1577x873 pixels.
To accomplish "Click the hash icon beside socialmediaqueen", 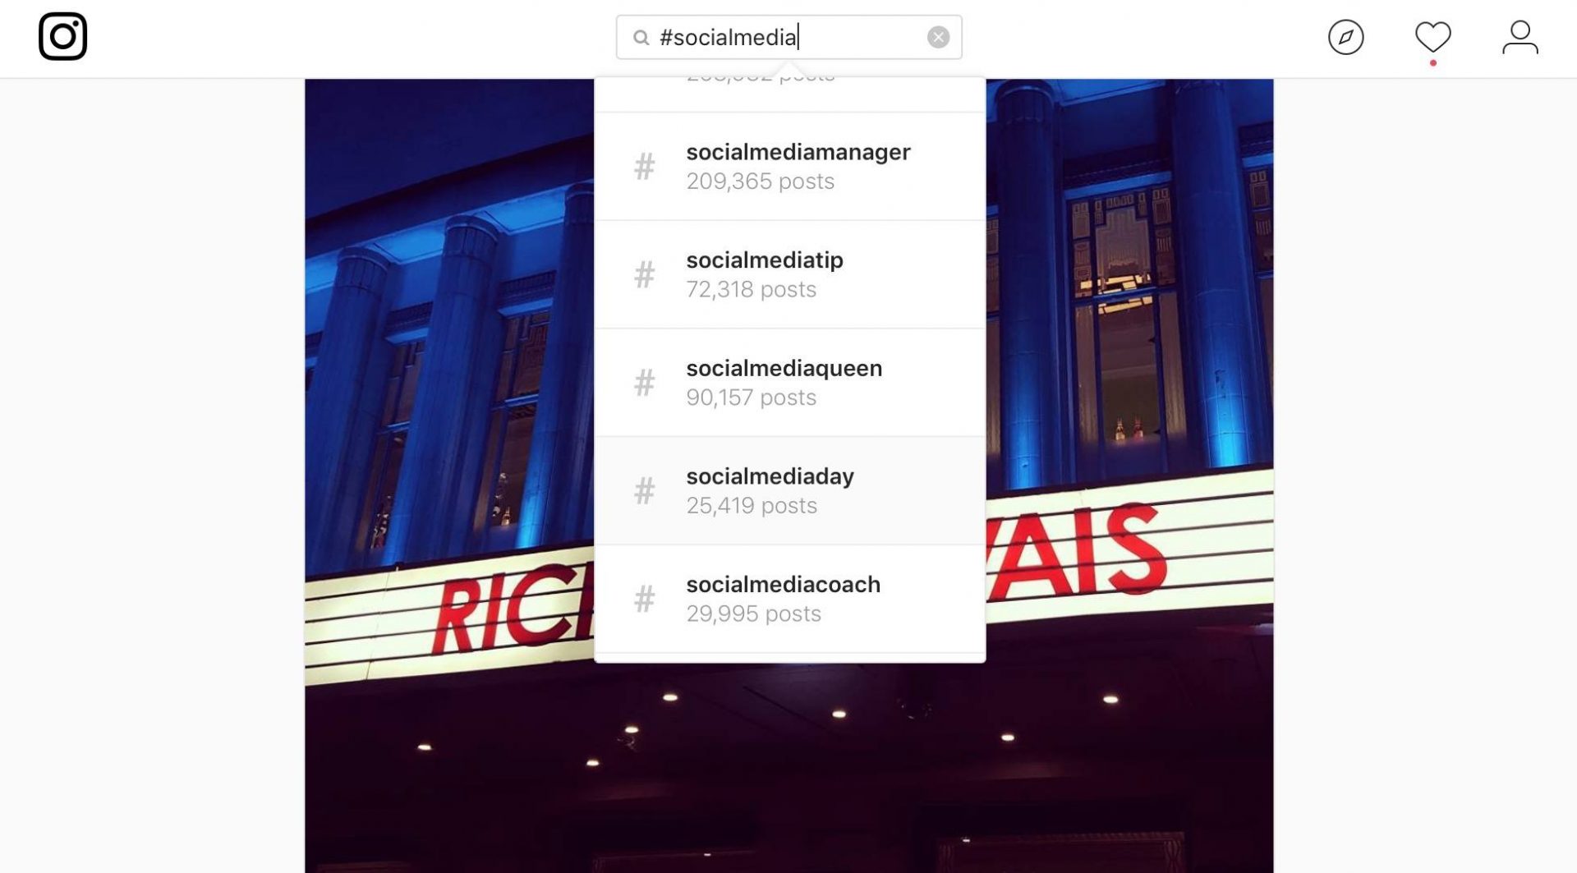I will coord(645,383).
